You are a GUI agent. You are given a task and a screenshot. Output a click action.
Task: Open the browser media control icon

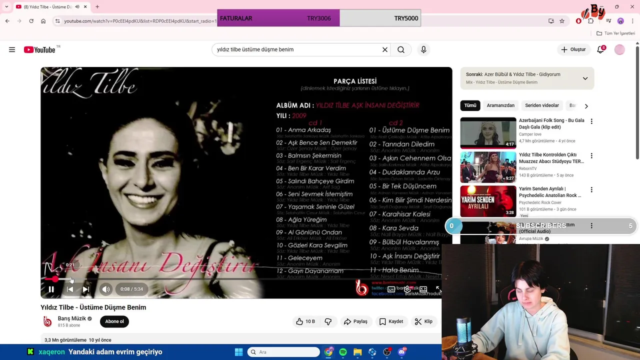tap(608, 21)
